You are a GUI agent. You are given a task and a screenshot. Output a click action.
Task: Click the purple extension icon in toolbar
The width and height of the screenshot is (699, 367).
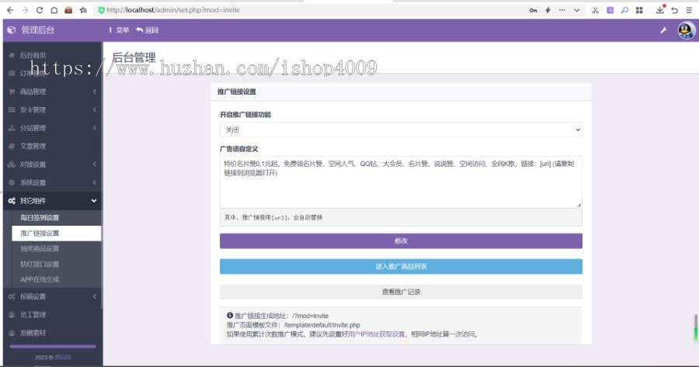(x=610, y=10)
